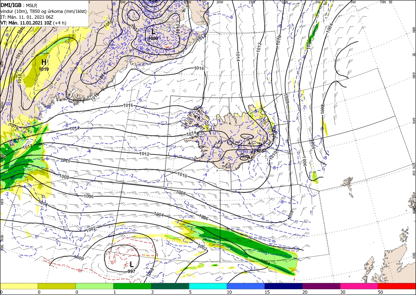416x295 pixels.
Task: Click the '30' value on the legend scale
Action: (342, 292)
